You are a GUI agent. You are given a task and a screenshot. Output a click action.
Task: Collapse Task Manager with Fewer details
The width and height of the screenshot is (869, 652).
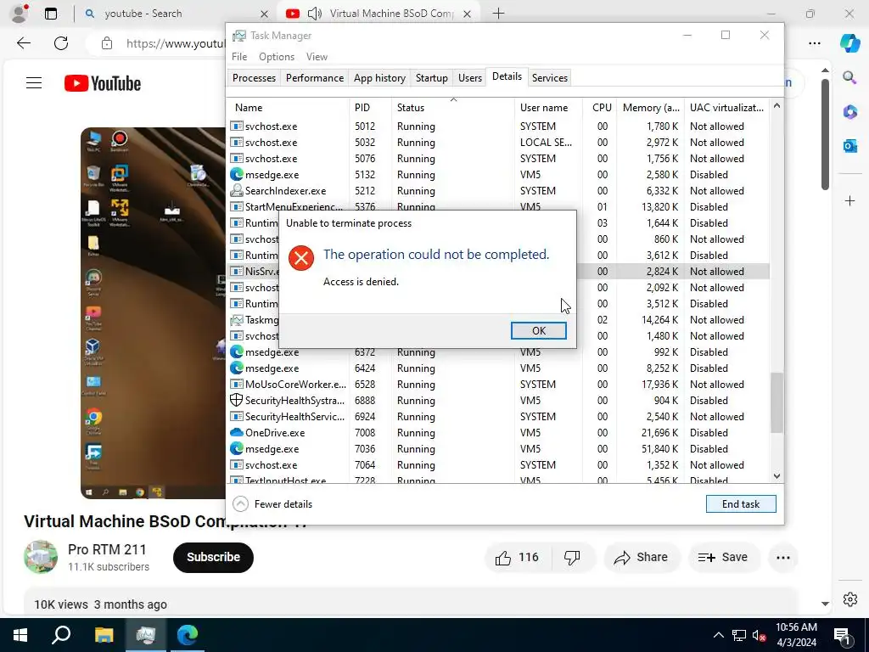point(272,504)
